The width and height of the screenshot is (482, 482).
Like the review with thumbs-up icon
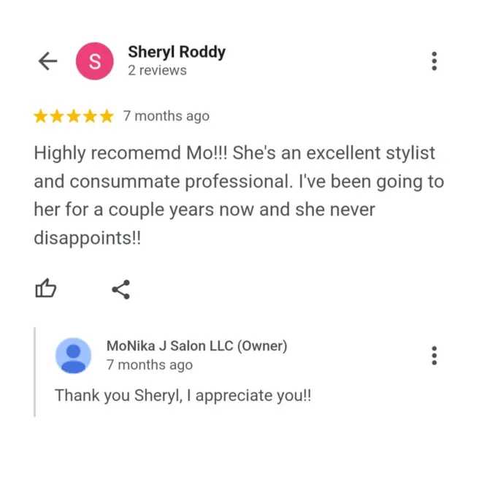pyautogui.click(x=45, y=288)
